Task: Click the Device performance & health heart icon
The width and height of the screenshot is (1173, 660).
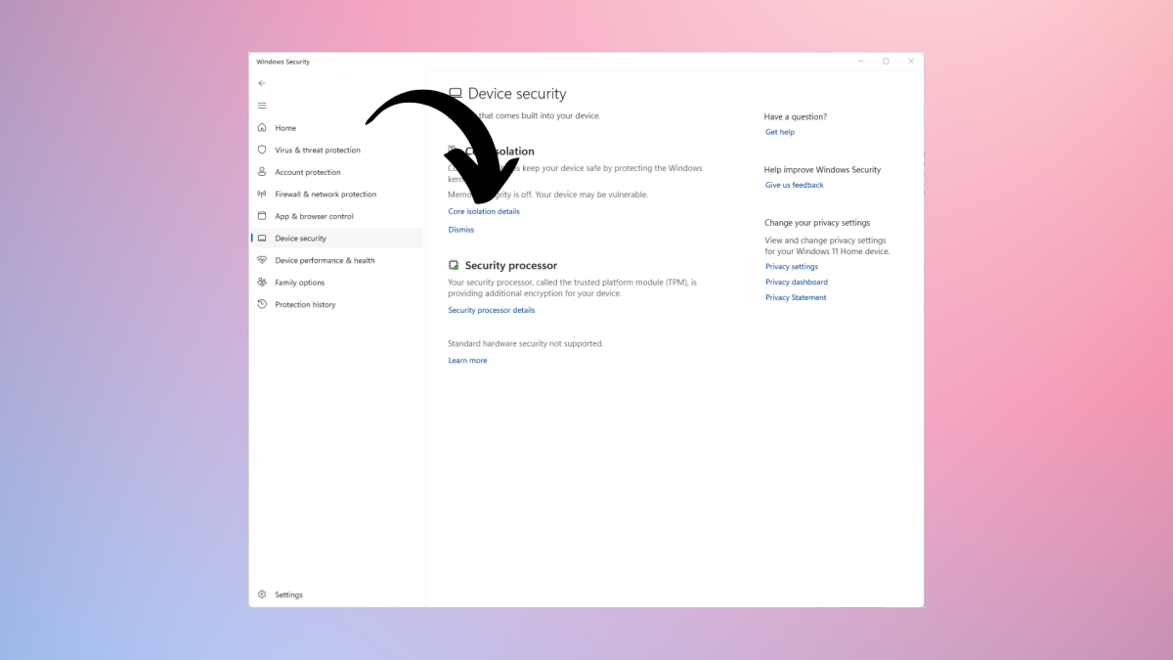Action: pyautogui.click(x=262, y=260)
